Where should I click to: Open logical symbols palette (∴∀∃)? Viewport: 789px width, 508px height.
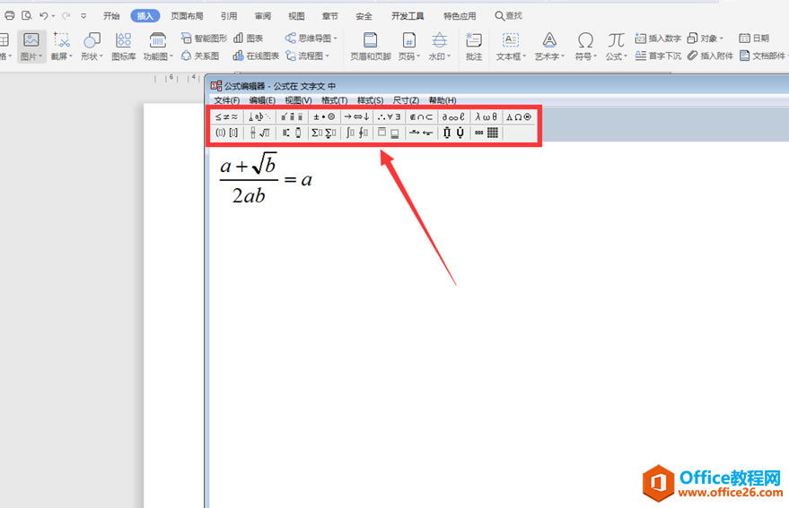point(389,117)
